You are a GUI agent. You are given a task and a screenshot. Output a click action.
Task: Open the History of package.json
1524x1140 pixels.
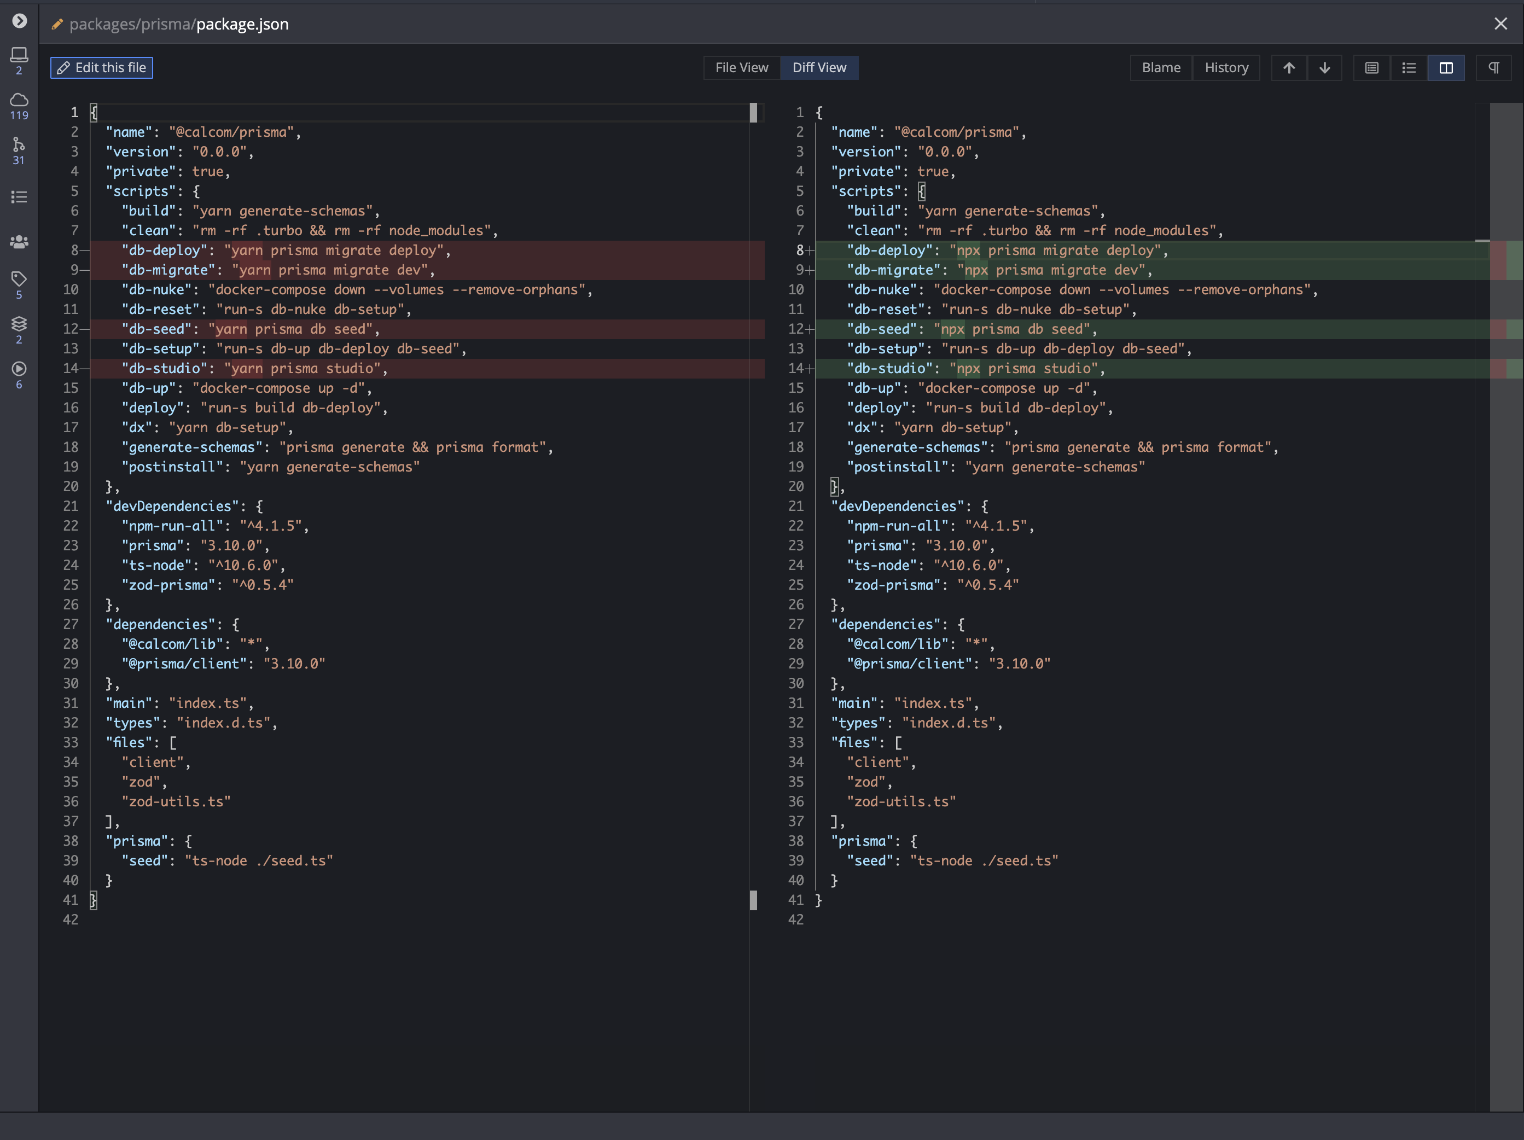click(x=1227, y=67)
